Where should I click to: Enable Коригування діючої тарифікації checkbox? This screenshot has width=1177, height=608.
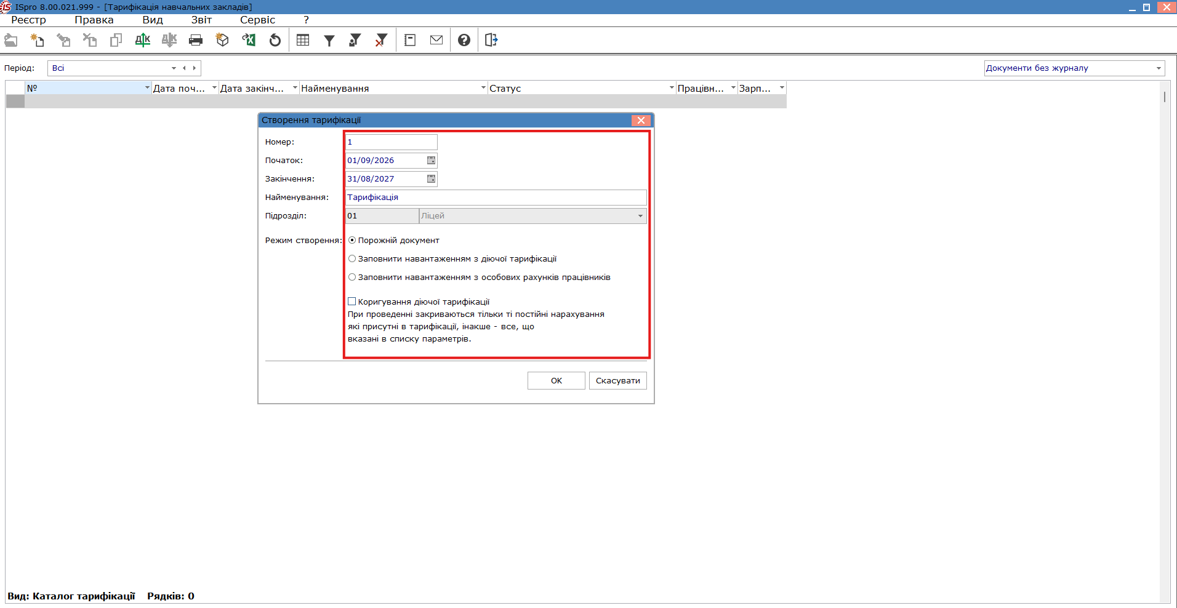[x=352, y=302]
